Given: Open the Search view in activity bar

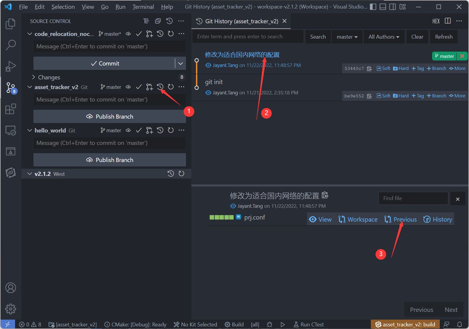Looking at the screenshot, I should pos(11,45).
